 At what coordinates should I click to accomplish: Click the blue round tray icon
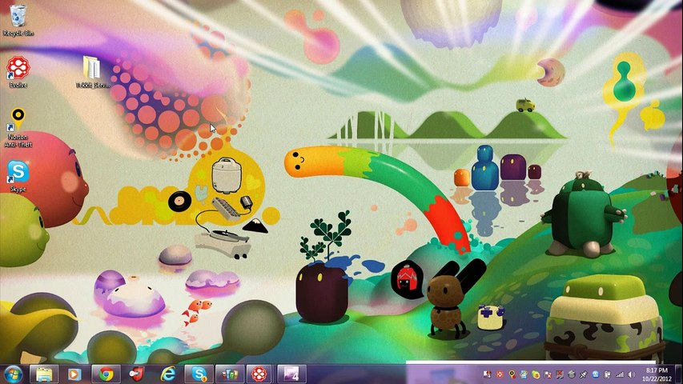pos(595,374)
